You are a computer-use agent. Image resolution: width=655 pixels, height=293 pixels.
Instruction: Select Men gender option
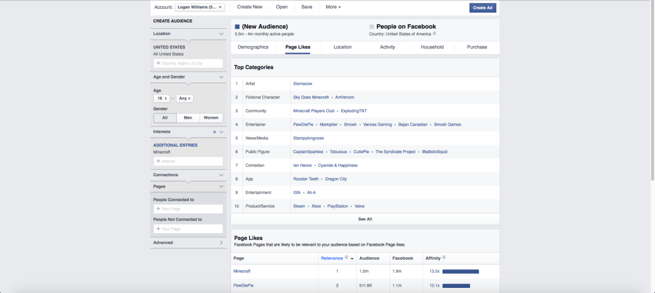[x=188, y=118]
